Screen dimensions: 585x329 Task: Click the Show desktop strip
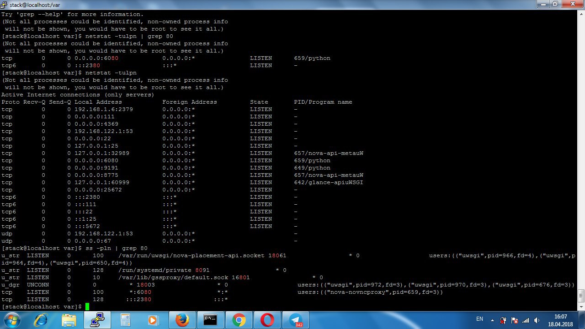coord(582,320)
